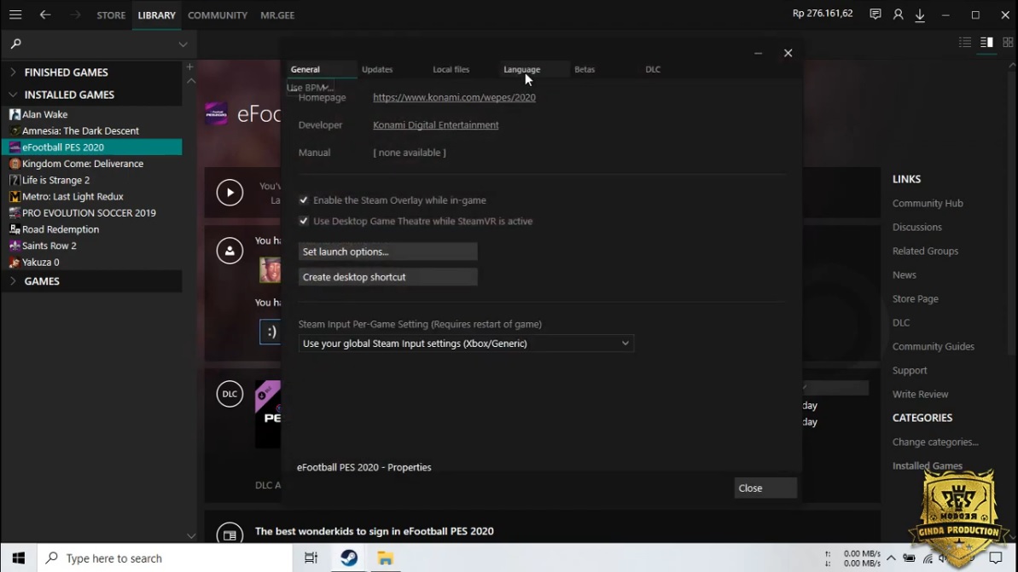The width and height of the screenshot is (1018, 572).
Task: Click Set launch options button
Action: pyautogui.click(x=387, y=251)
